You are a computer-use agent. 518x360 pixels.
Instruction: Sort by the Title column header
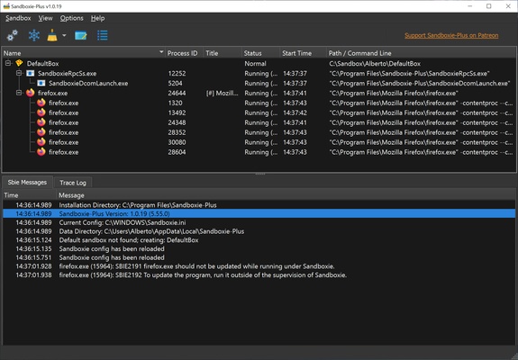pyautogui.click(x=223, y=53)
